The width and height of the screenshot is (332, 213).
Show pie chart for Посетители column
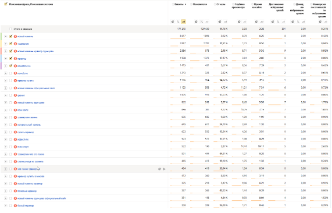click(196, 21)
